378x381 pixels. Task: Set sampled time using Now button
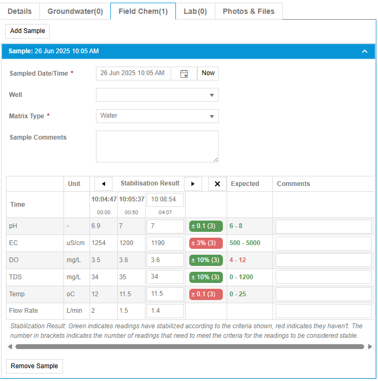(208, 73)
